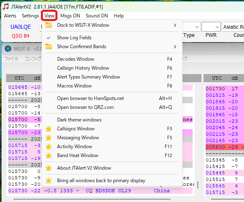Click the star icon next to Activity Window
This screenshot has width=244, height=202.
pos(49,147)
